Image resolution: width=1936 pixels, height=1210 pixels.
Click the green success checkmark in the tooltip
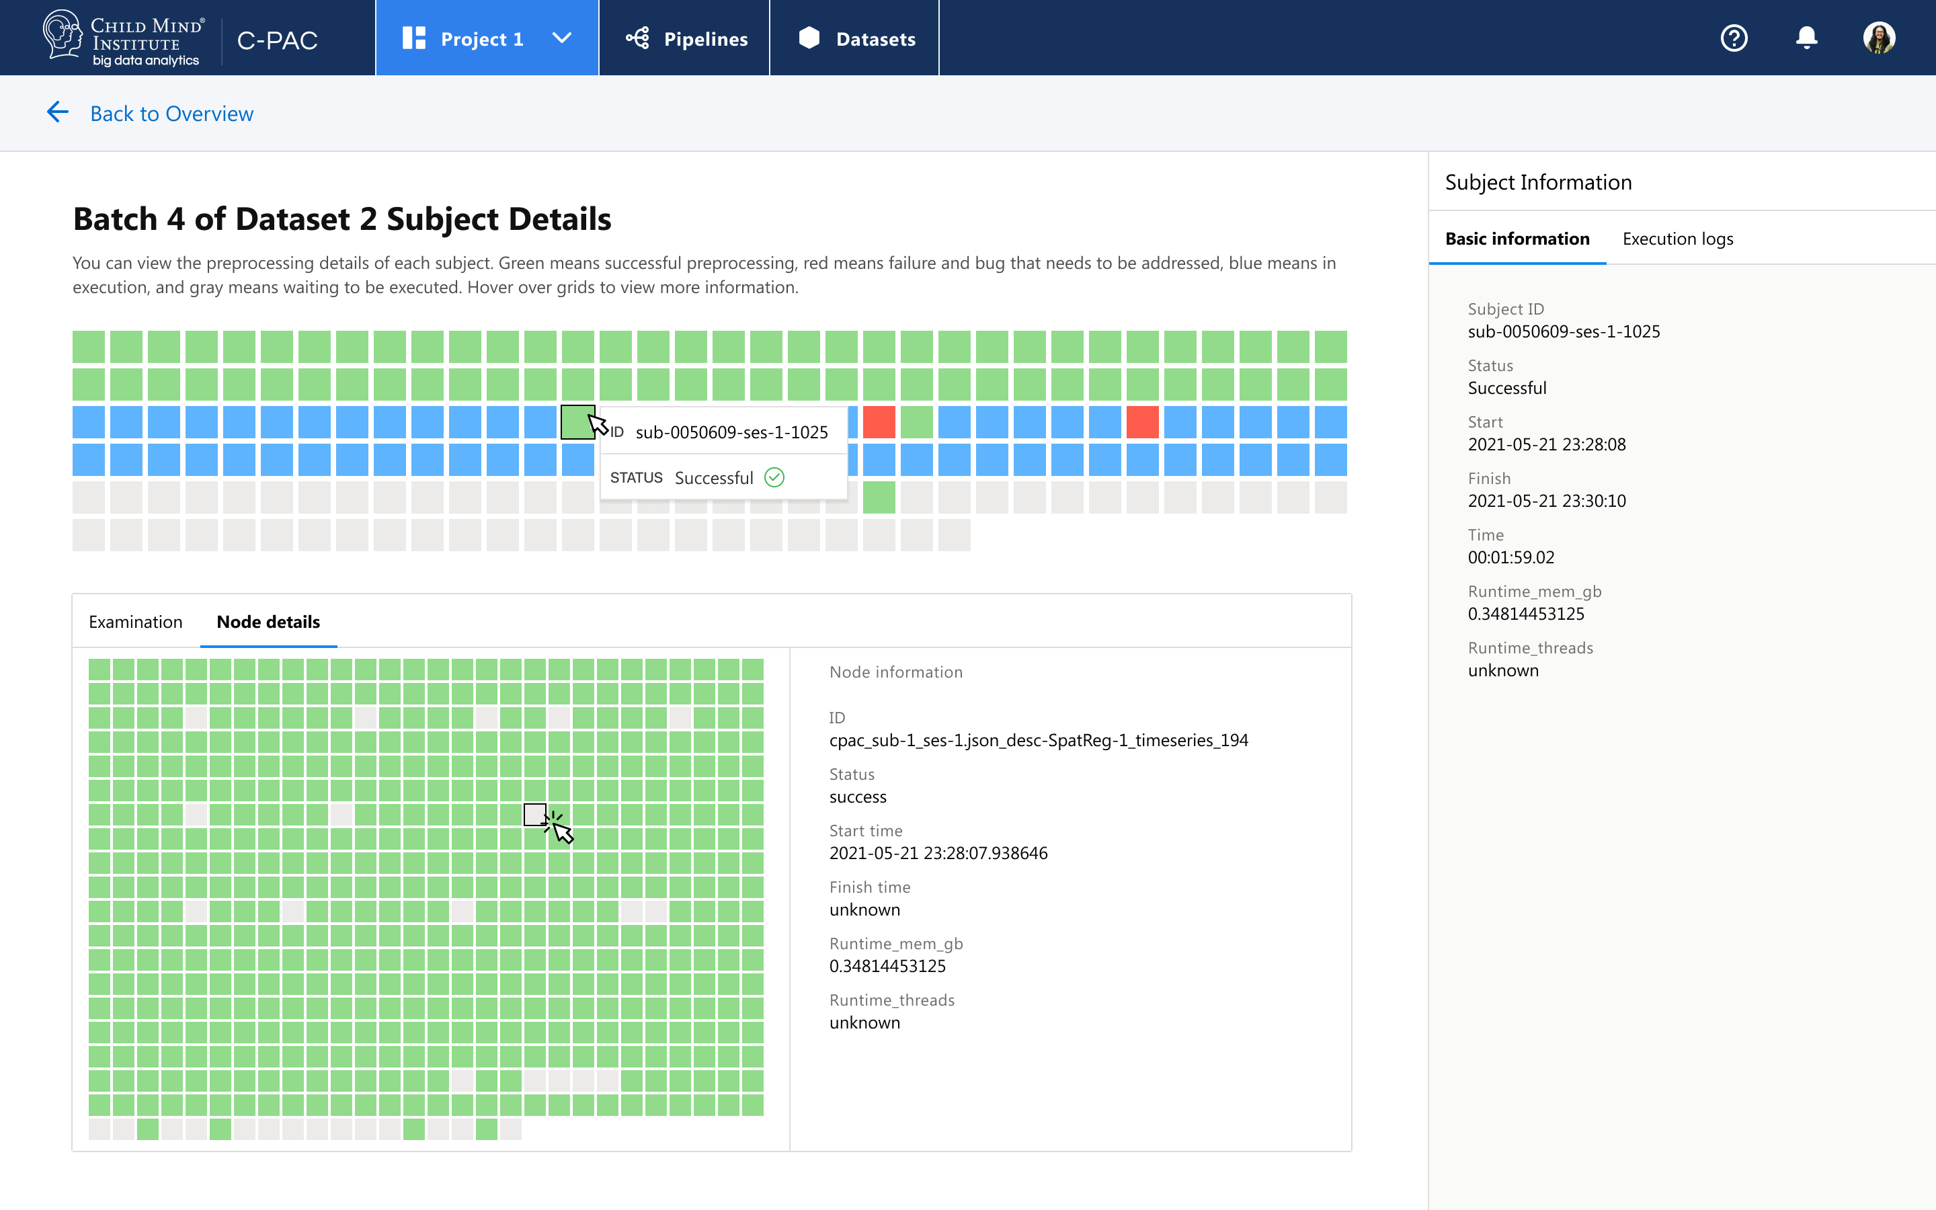tap(774, 477)
